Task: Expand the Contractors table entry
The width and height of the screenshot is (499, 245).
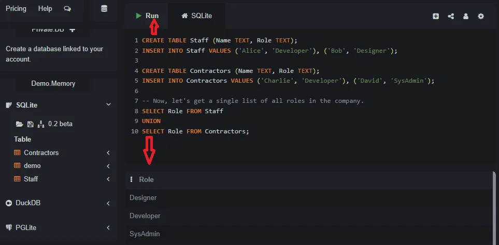Action: pyautogui.click(x=108, y=152)
